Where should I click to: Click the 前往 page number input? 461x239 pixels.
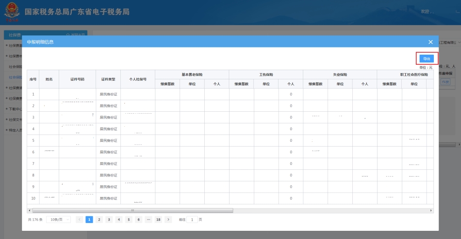tap(192, 220)
